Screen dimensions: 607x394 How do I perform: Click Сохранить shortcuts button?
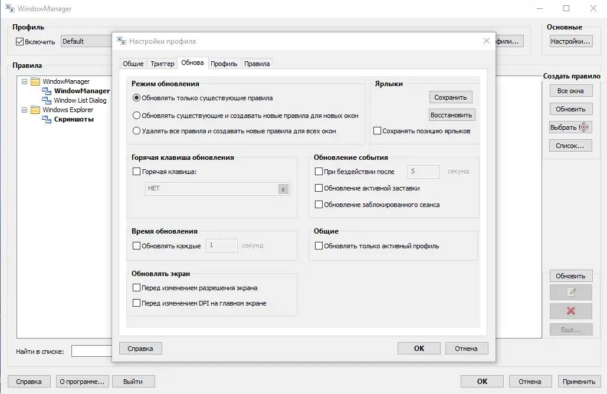coord(451,97)
